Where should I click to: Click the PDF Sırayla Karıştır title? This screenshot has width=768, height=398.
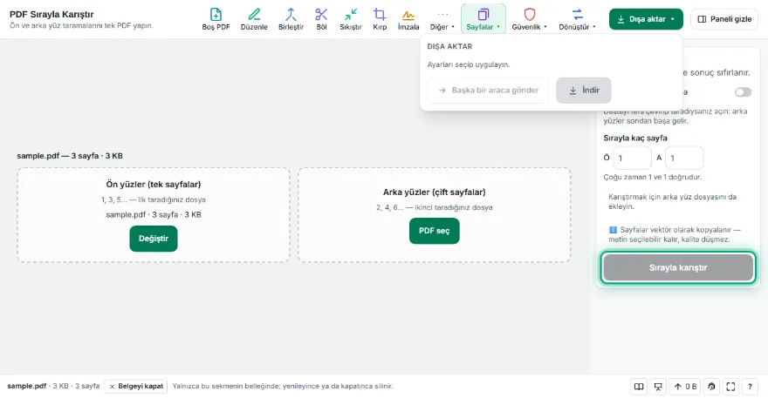(51, 14)
